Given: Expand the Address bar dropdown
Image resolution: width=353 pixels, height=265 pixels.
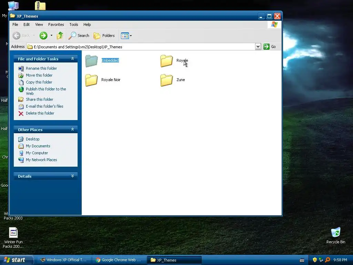Looking at the screenshot, I should [258, 47].
